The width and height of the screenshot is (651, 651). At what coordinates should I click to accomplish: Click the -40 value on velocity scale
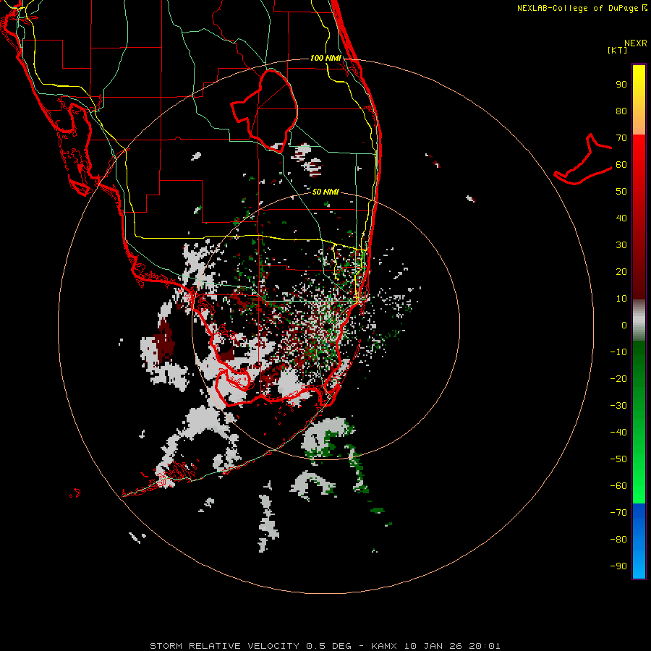point(618,433)
